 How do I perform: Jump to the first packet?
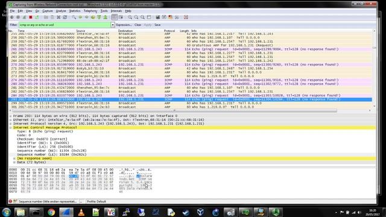point(99,17)
